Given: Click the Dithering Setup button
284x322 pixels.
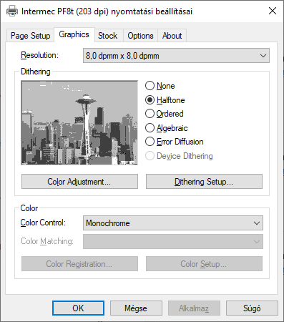Looking at the screenshot, I should click(x=204, y=182).
